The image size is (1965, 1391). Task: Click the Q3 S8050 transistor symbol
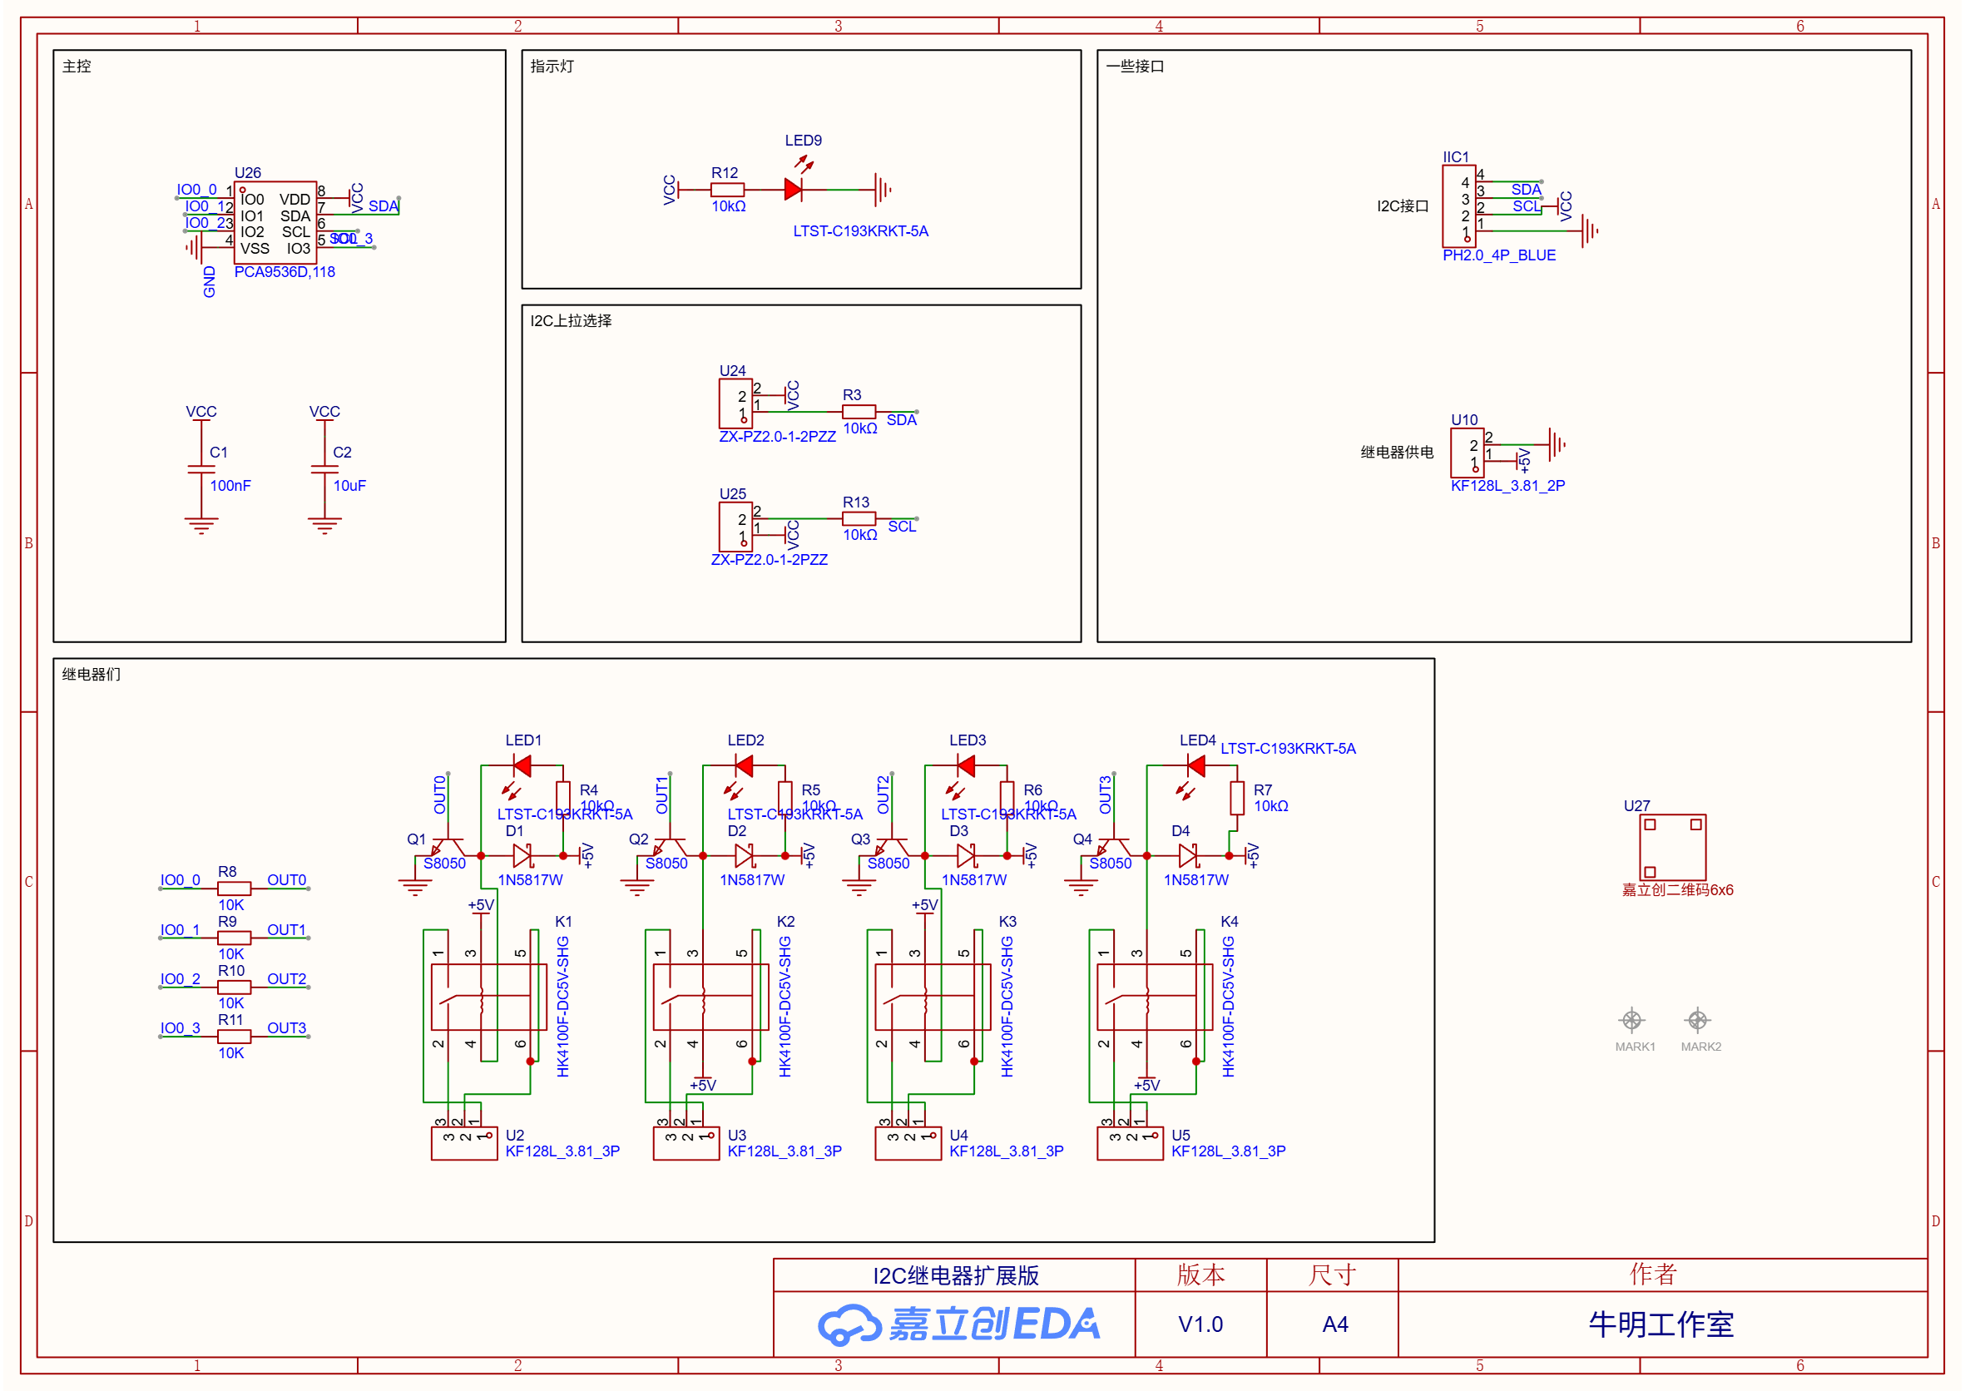(892, 845)
